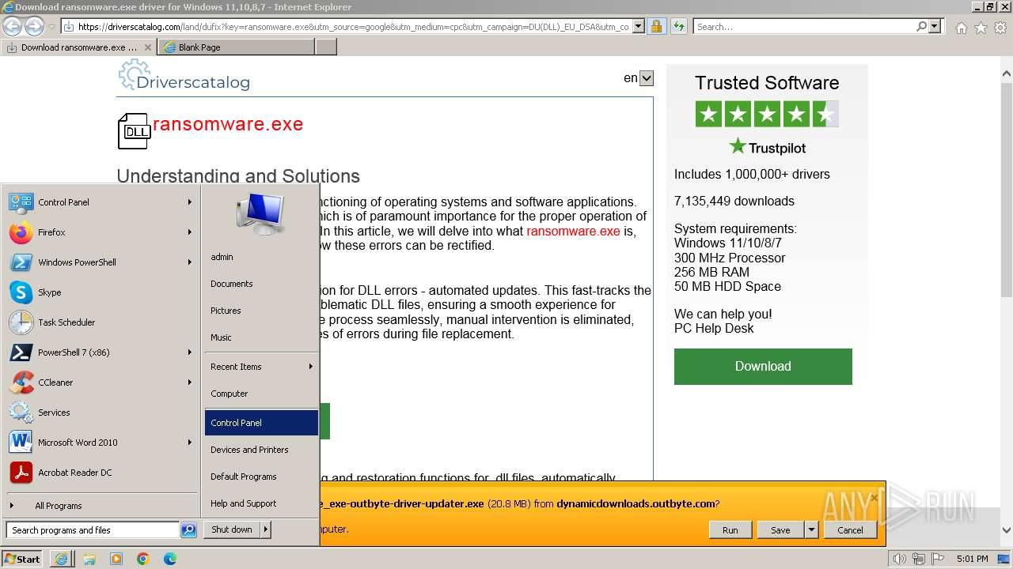This screenshot has height=569, width=1013.
Task: Click the red ransomware.exe link in article
Action: (x=573, y=231)
